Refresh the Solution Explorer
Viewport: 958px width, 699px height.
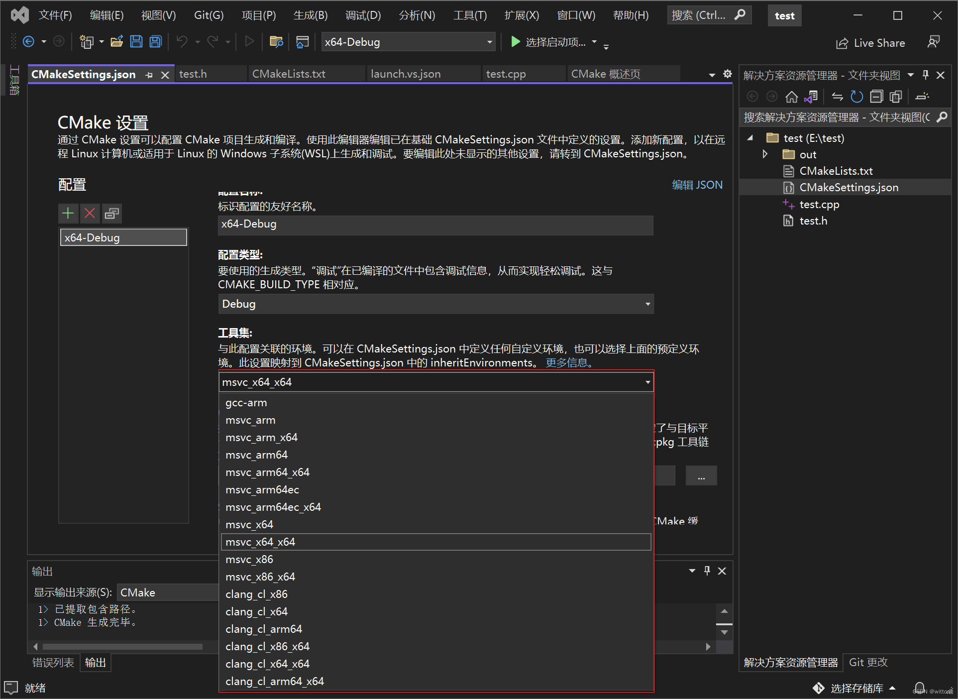click(856, 96)
